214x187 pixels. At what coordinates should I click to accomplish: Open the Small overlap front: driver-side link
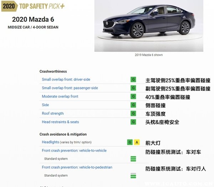(66, 79)
